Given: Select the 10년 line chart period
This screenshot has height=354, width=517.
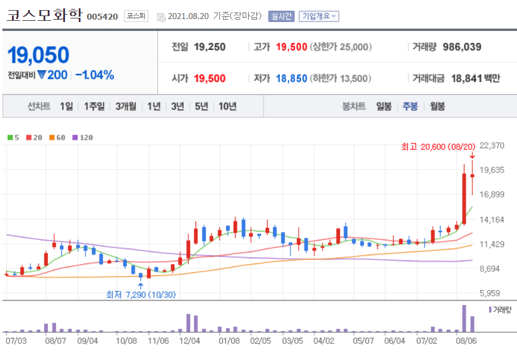Looking at the screenshot, I should point(228,106).
